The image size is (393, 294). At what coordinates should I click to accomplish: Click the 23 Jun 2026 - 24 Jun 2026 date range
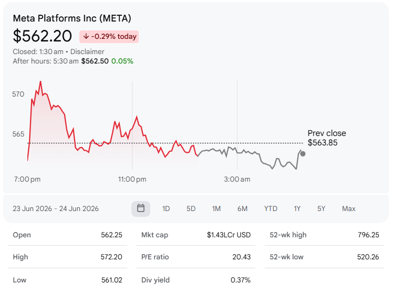[56, 208]
